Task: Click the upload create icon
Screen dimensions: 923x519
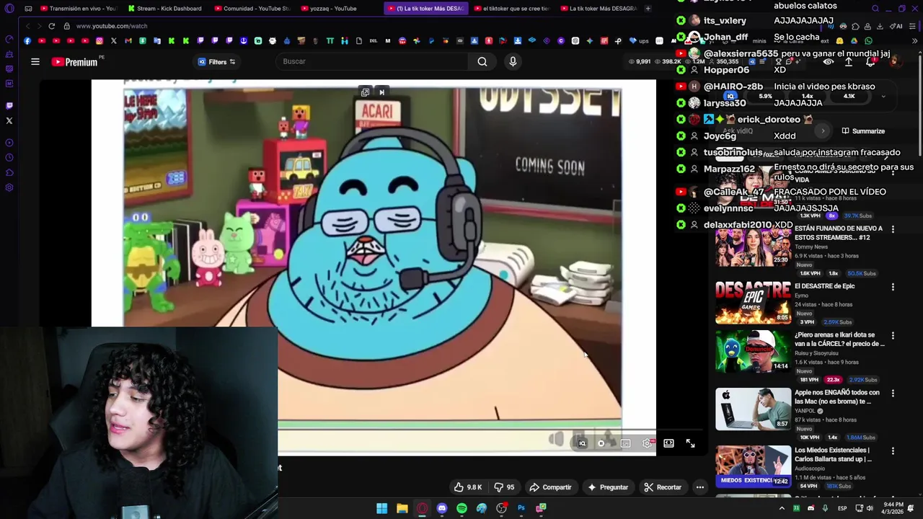Action: click(x=849, y=62)
